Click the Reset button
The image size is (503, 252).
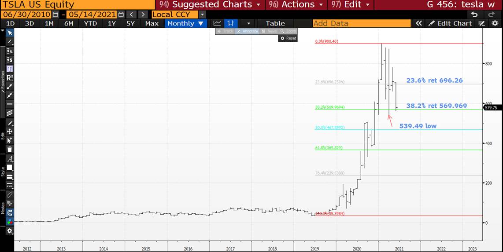click(288, 38)
